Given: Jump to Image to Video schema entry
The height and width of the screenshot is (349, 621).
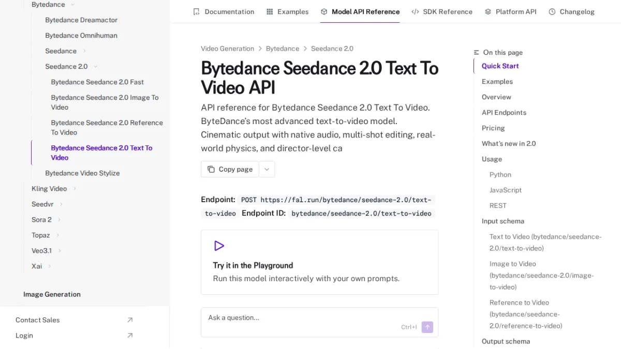Looking at the screenshot, I should 541,276.
